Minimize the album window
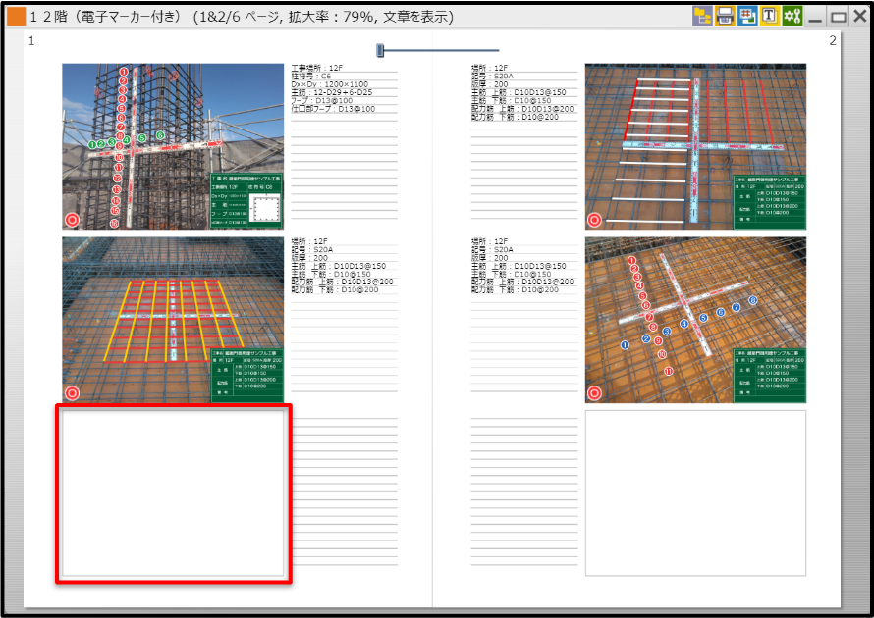Image resolution: width=874 pixels, height=618 pixels. (815, 17)
